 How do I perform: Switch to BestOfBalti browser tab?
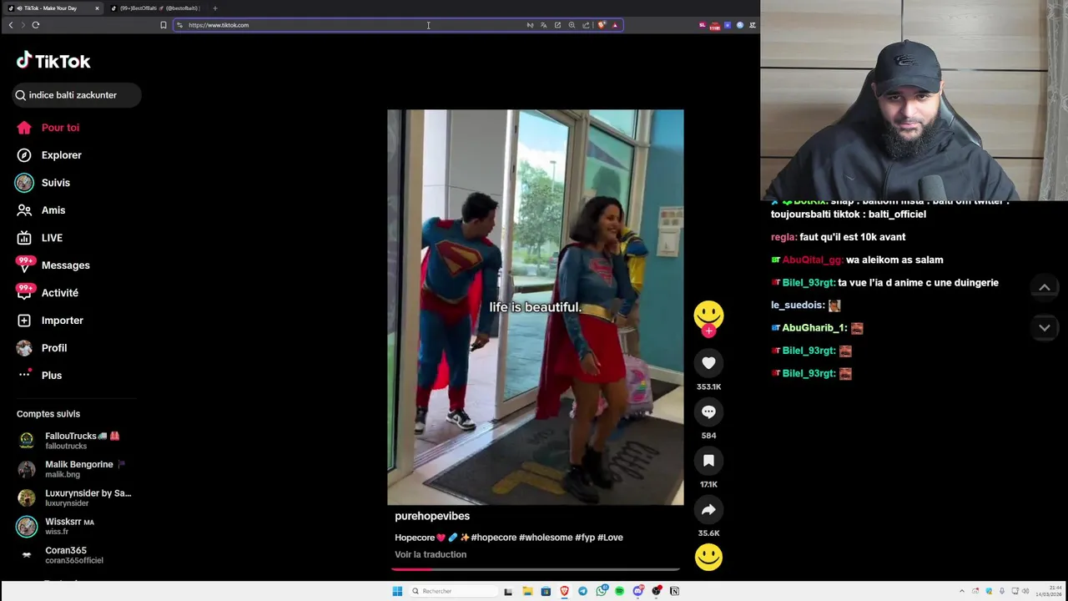(x=159, y=8)
